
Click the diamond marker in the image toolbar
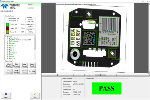click(x=57, y=75)
